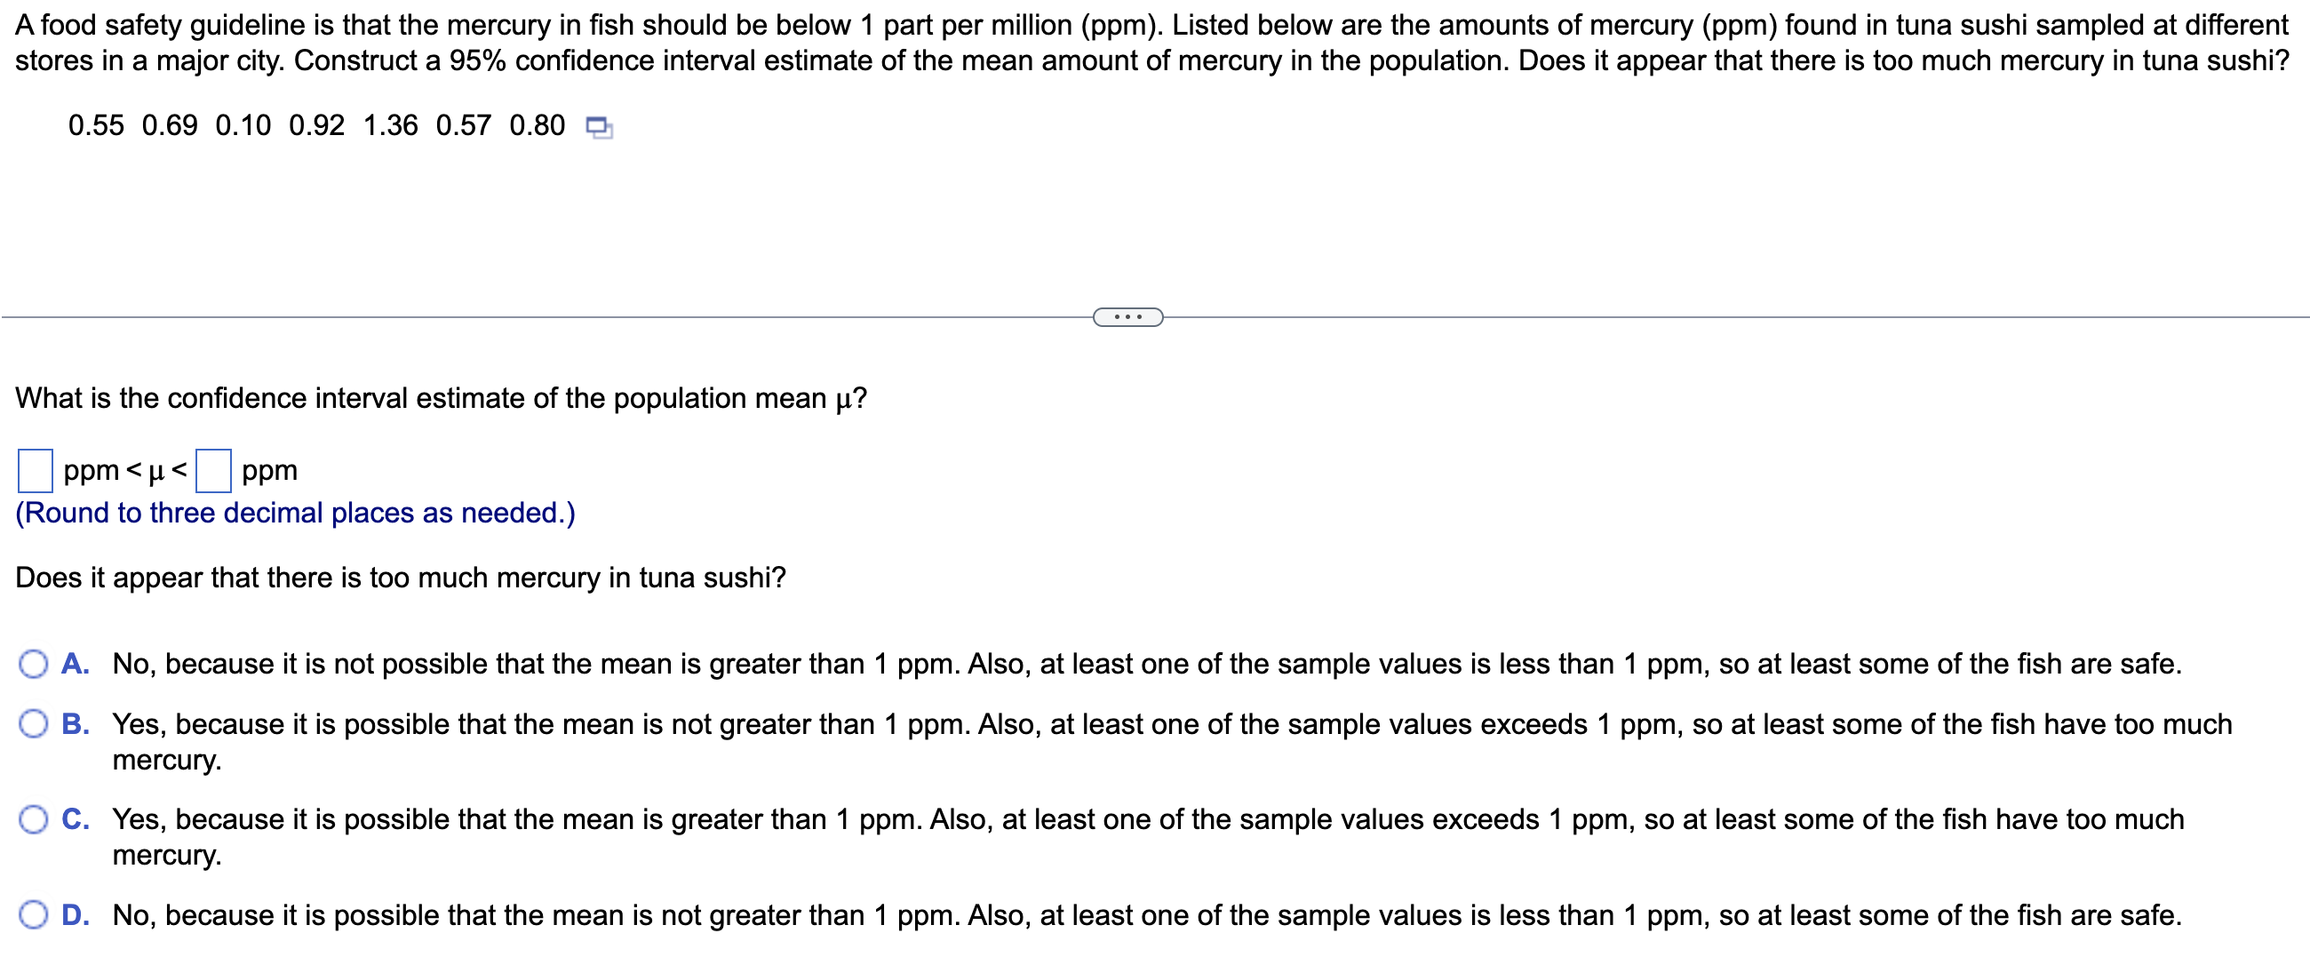Select radio button for option A

(34, 665)
